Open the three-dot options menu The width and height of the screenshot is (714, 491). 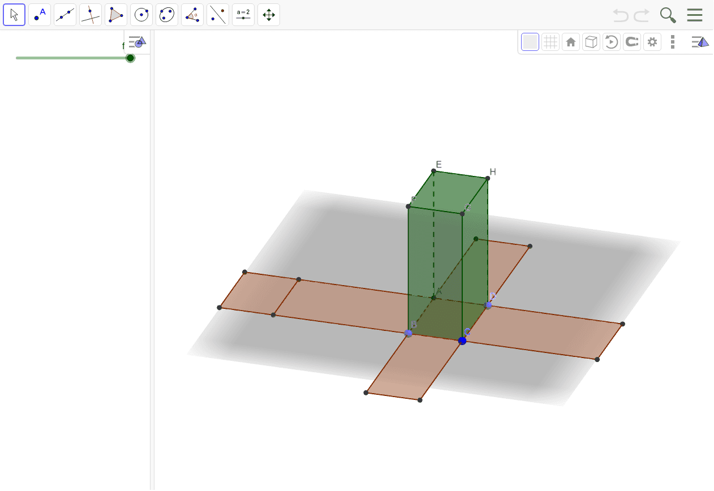[x=673, y=41]
